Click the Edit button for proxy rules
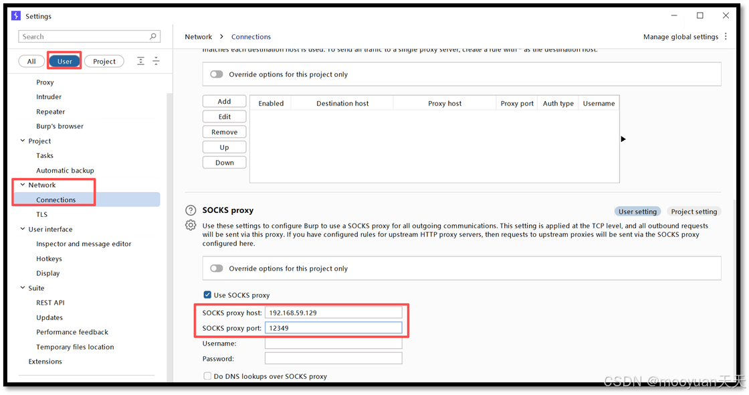 click(225, 116)
